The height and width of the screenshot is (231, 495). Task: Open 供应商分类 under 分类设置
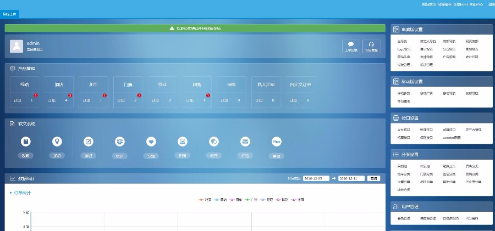(473, 182)
